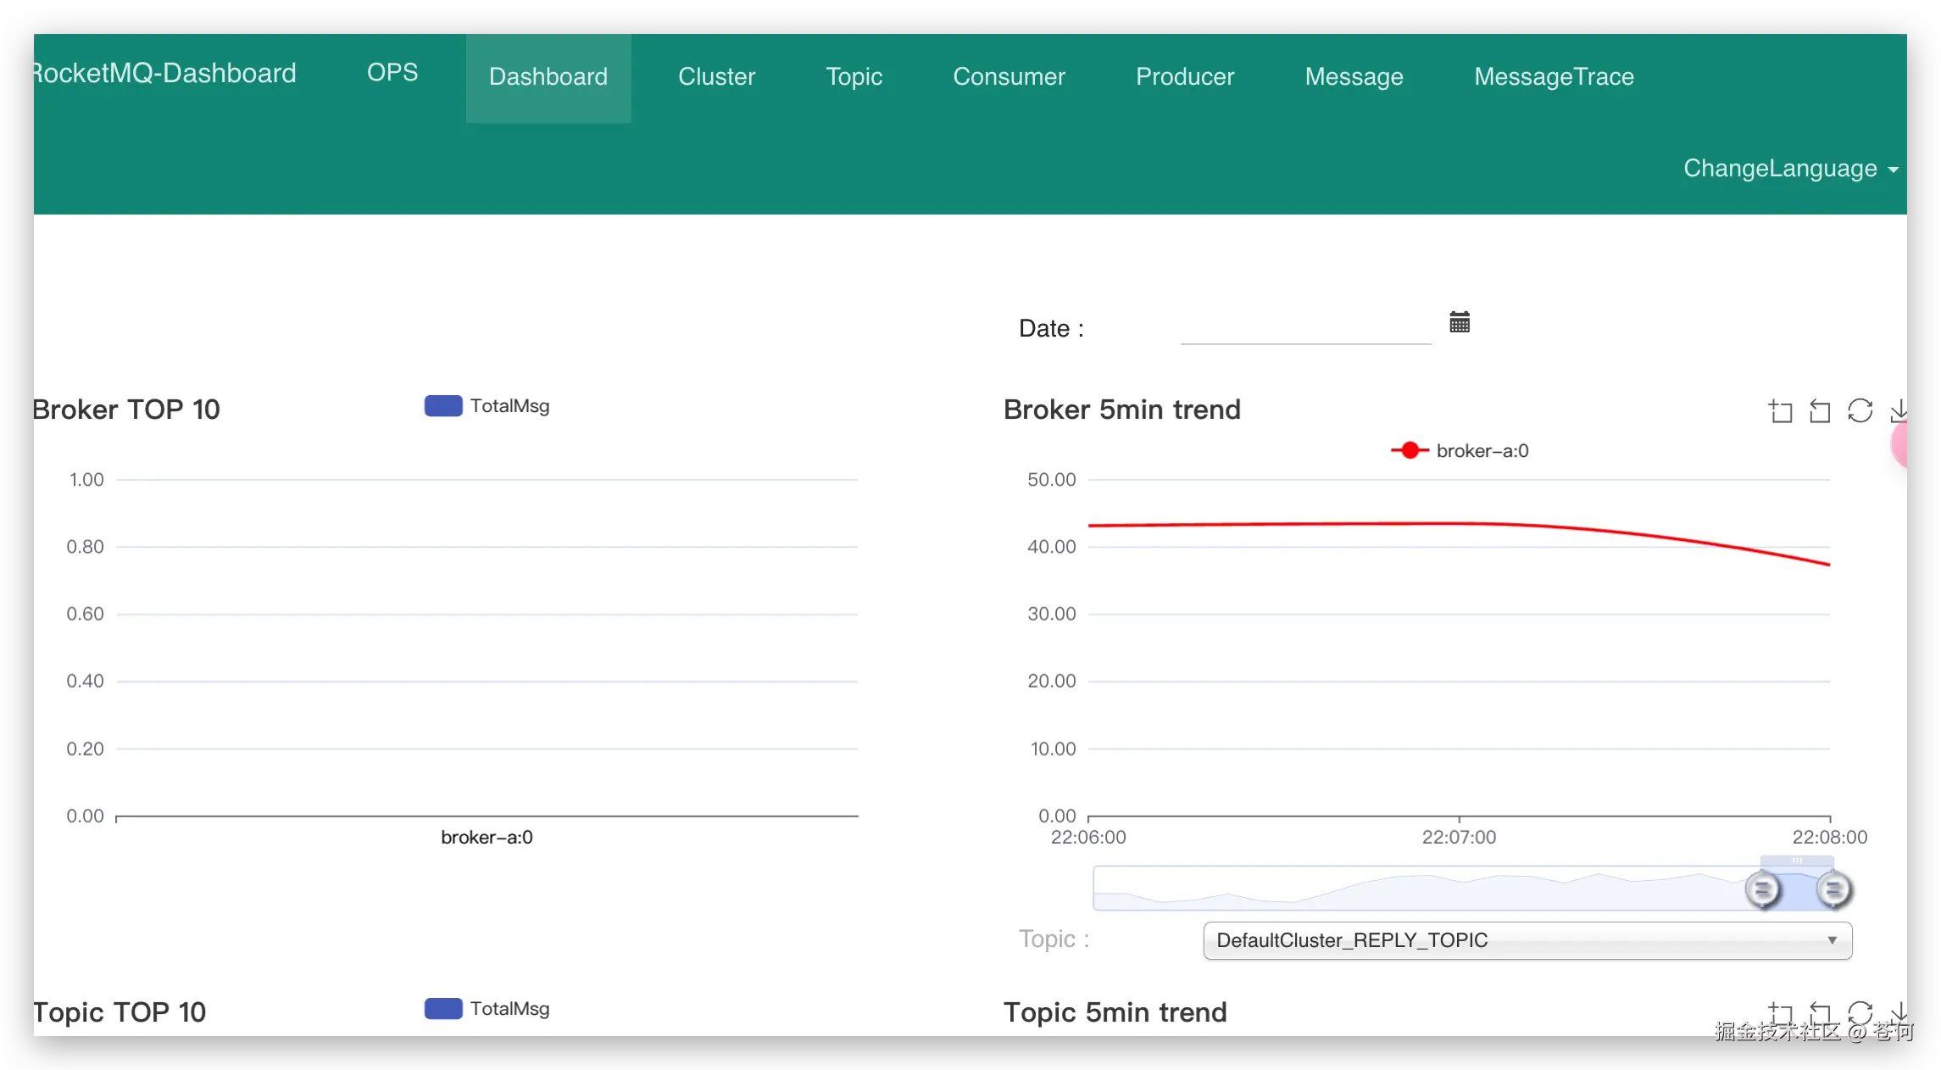Screen dimensions: 1941x1070
Task: Switch to the Cluster tab
Action: (716, 77)
